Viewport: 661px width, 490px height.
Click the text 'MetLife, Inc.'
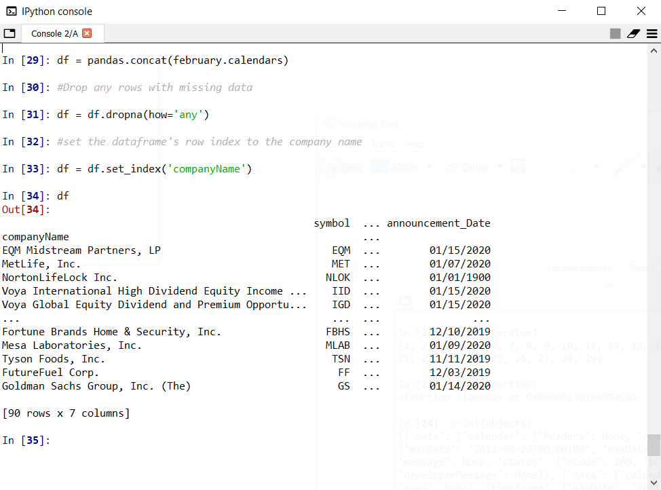(x=41, y=264)
